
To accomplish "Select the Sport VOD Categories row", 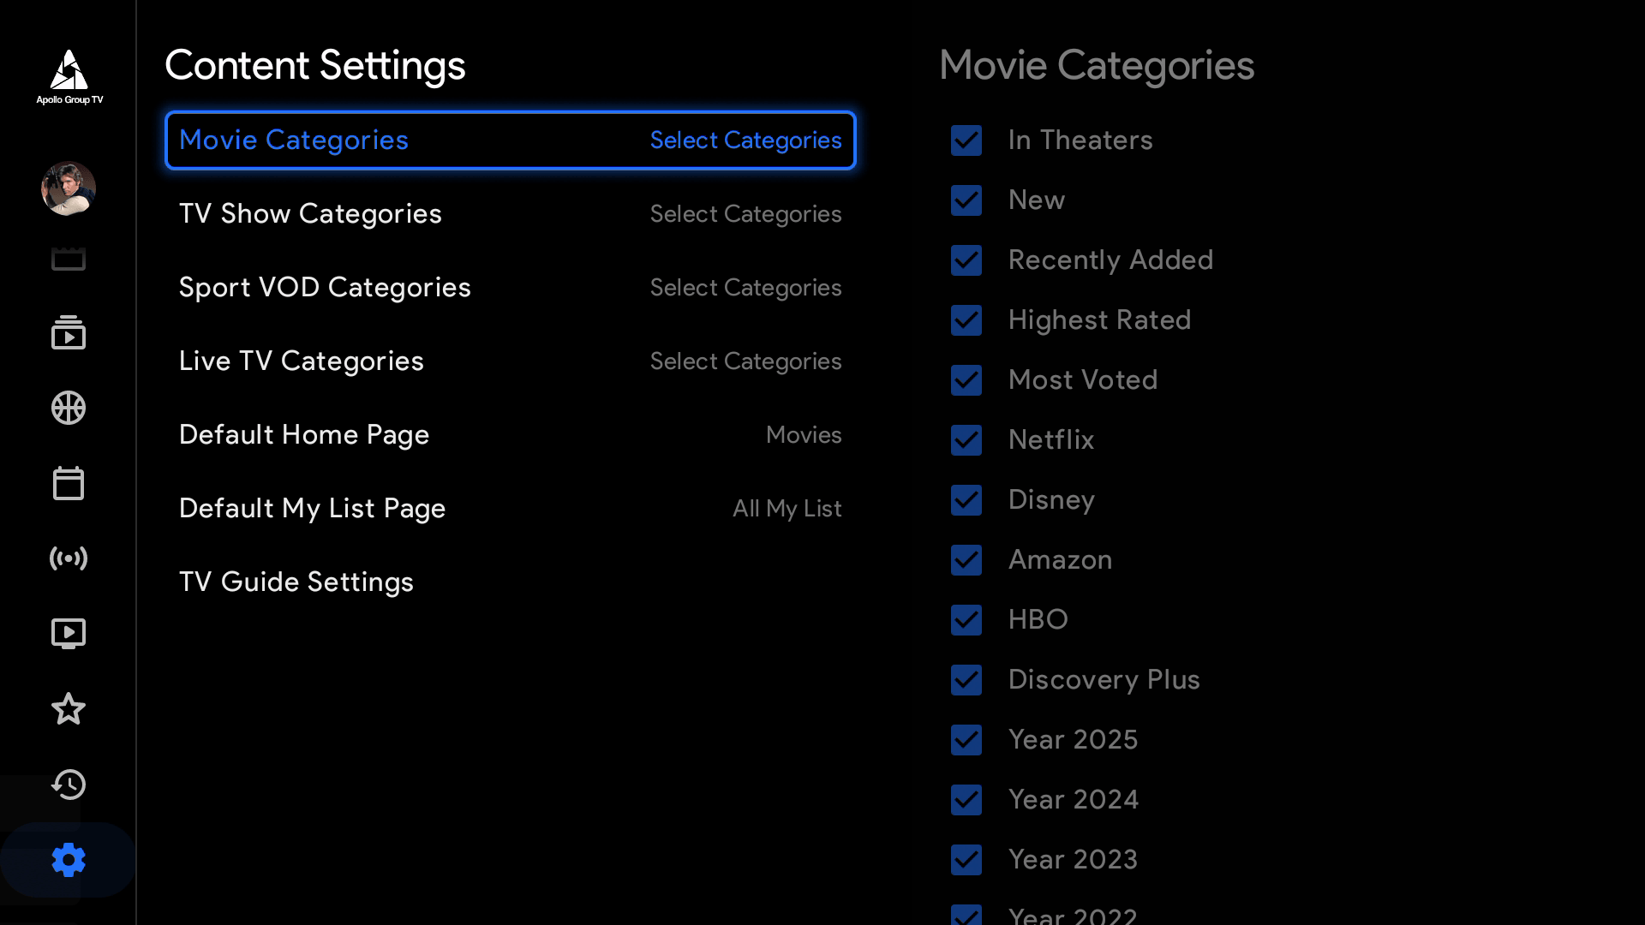I will click(x=511, y=288).
